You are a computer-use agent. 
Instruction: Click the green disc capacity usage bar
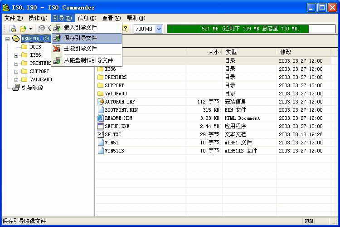pyautogui.click(x=238, y=29)
